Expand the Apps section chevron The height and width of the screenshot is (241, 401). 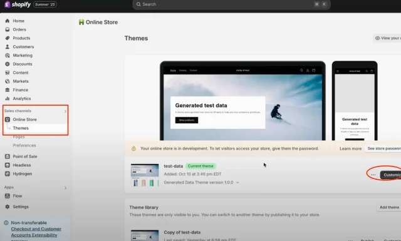65,188
